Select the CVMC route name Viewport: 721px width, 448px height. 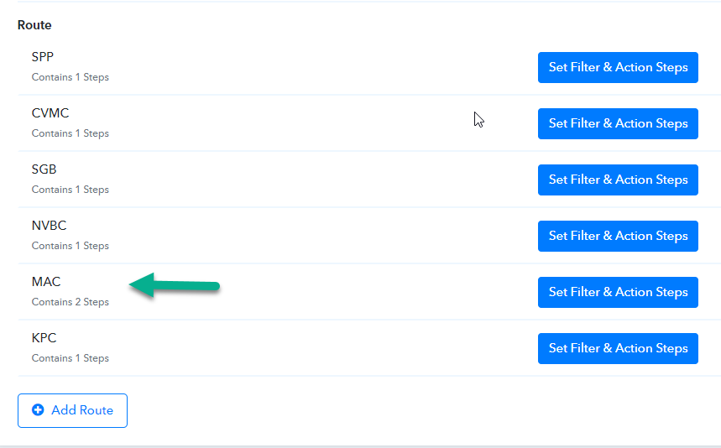pos(50,113)
